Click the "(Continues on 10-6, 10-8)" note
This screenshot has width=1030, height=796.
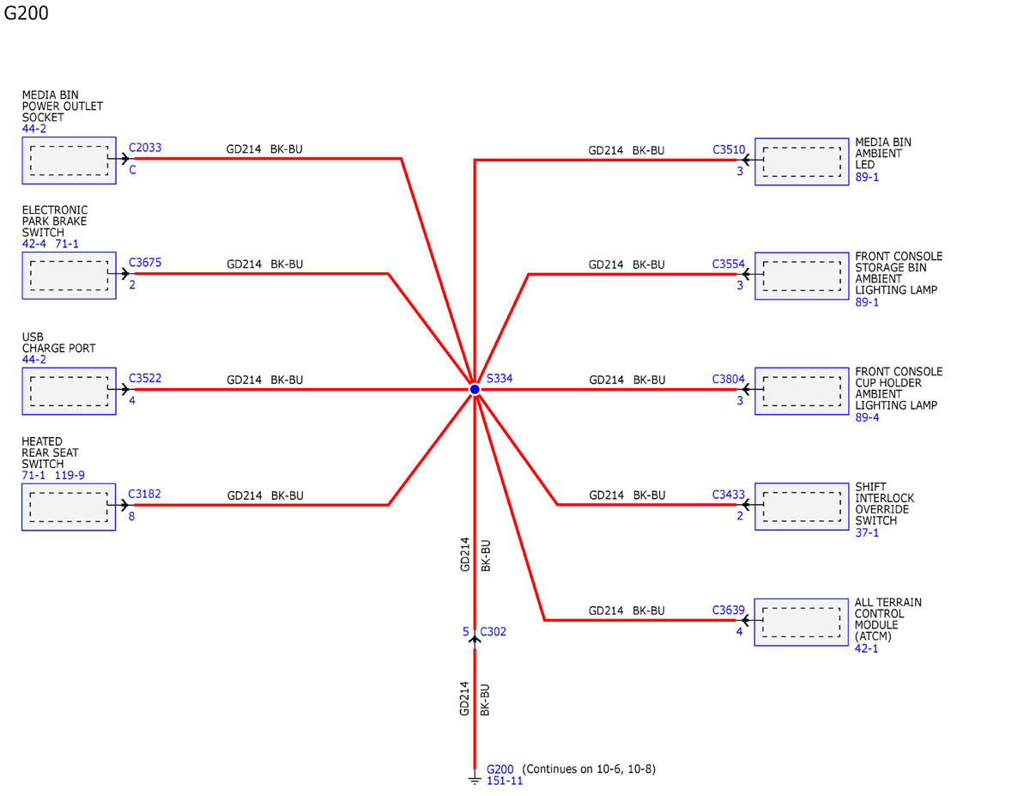pyautogui.click(x=589, y=769)
